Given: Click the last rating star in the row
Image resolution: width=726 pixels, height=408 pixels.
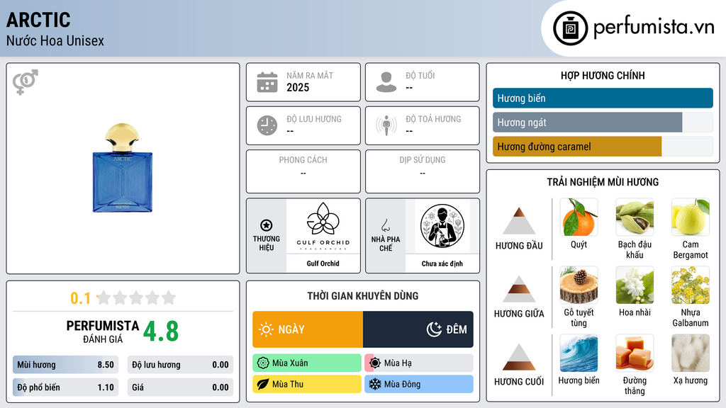Looking at the screenshot, I should point(169,297).
